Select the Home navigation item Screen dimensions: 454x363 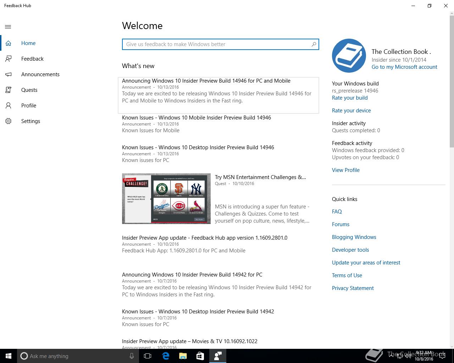(28, 43)
